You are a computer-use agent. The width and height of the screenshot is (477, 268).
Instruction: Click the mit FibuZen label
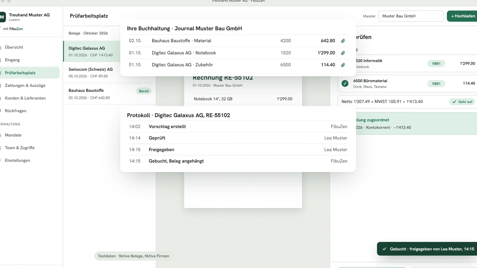(x=13, y=29)
